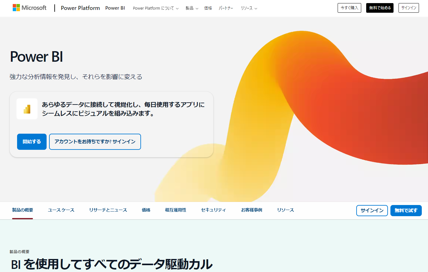Expand the 製品 dropdown menu
This screenshot has height=272, width=428.
(x=192, y=8)
